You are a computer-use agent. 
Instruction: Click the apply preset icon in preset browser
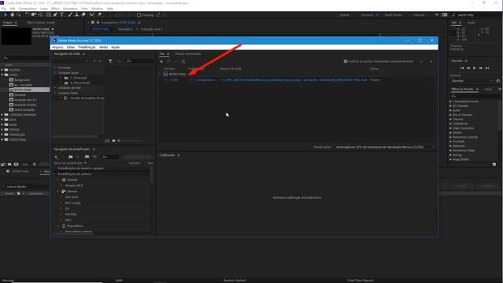coord(138,157)
